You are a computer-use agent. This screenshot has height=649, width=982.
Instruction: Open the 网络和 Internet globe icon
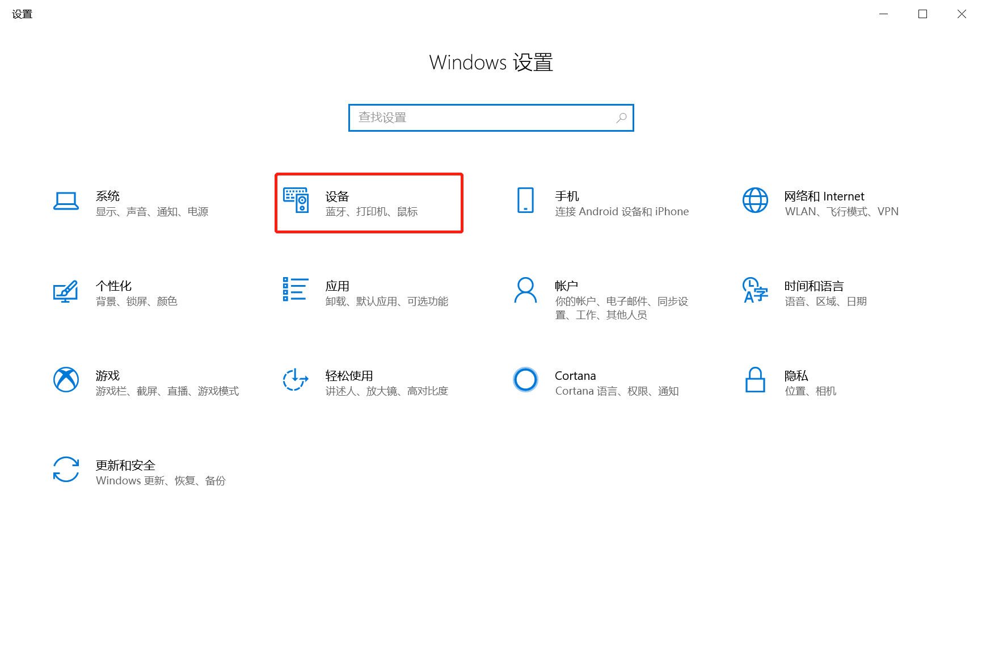click(755, 200)
